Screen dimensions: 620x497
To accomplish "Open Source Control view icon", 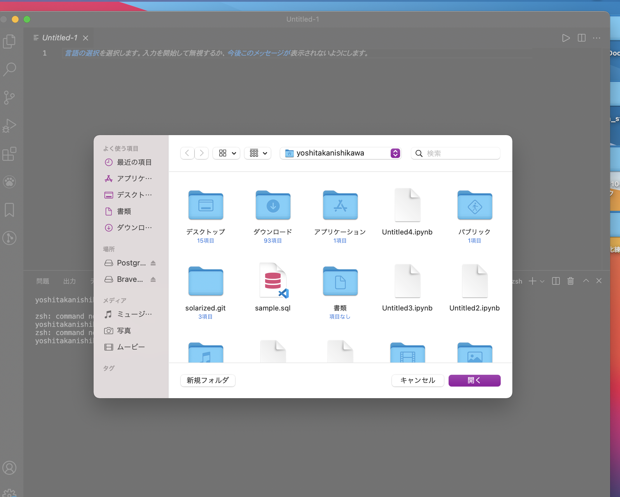I will (9, 97).
